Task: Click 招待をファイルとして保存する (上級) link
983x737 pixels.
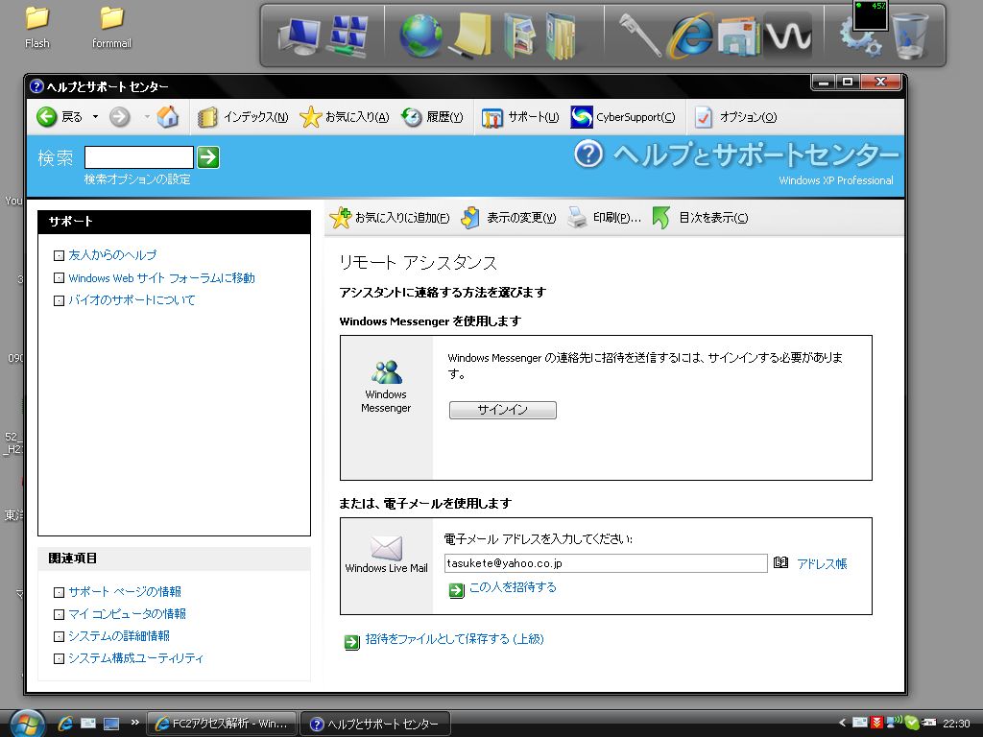Action: coord(454,639)
